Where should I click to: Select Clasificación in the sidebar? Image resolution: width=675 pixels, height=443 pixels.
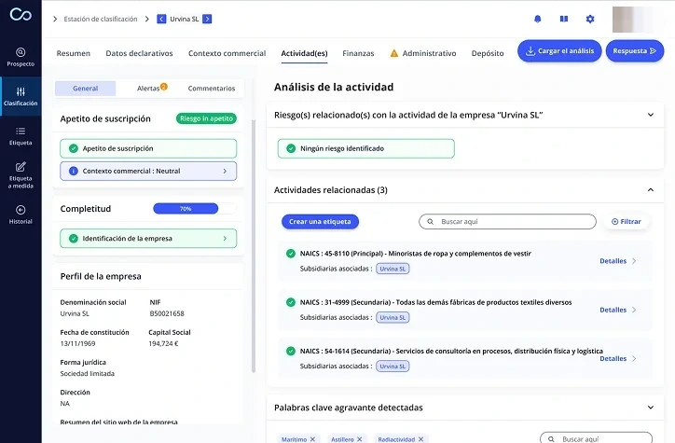pos(21,96)
